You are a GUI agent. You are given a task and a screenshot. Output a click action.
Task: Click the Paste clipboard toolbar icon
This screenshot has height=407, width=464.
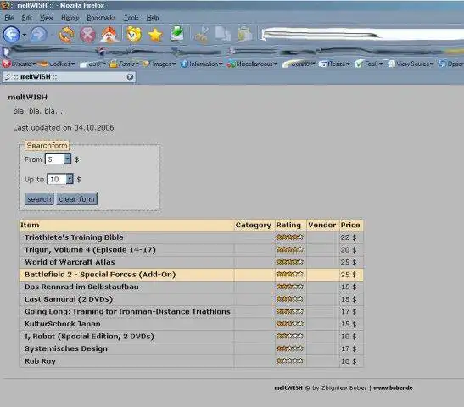click(245, 34)
